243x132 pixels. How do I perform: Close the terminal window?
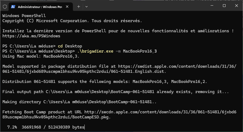236,6
